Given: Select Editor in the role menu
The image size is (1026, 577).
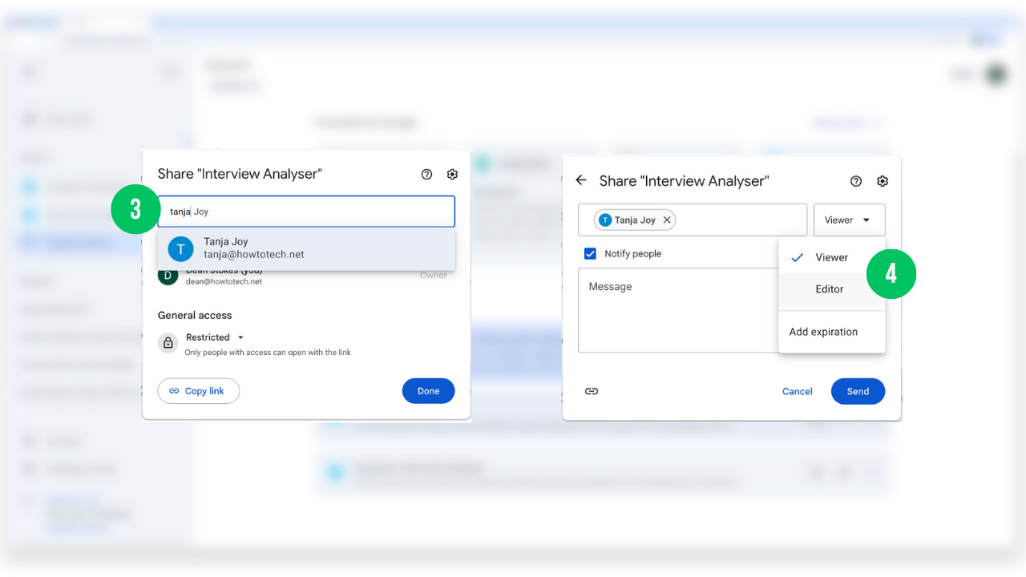Looking at the screenshot, I should [x=832, y=289].
